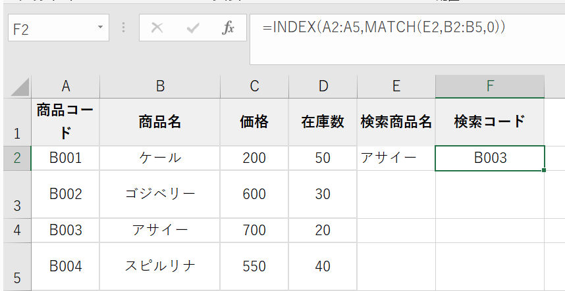The width and height of the screenshot is (565, 291).
Task: Select column A header
Action: pos(66,87)
